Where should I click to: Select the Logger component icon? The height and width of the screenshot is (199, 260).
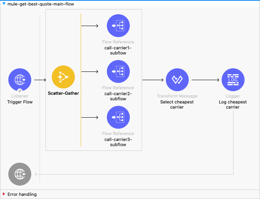point(233,80)
